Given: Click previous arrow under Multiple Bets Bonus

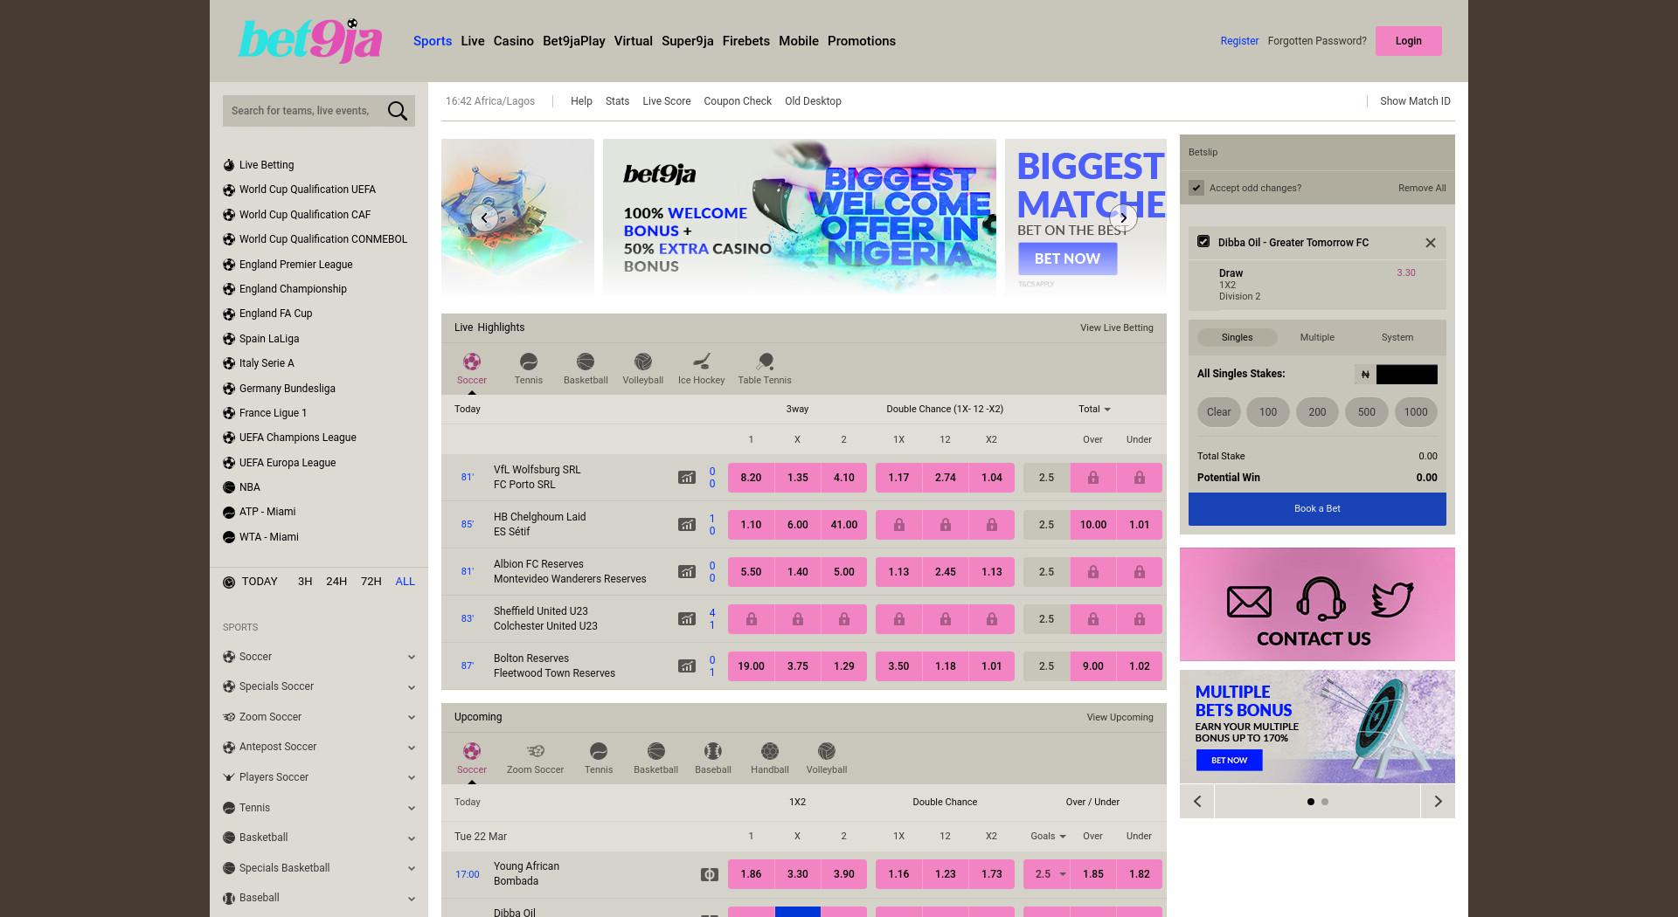Looking at the screenshot, I should coord(1197,802).
